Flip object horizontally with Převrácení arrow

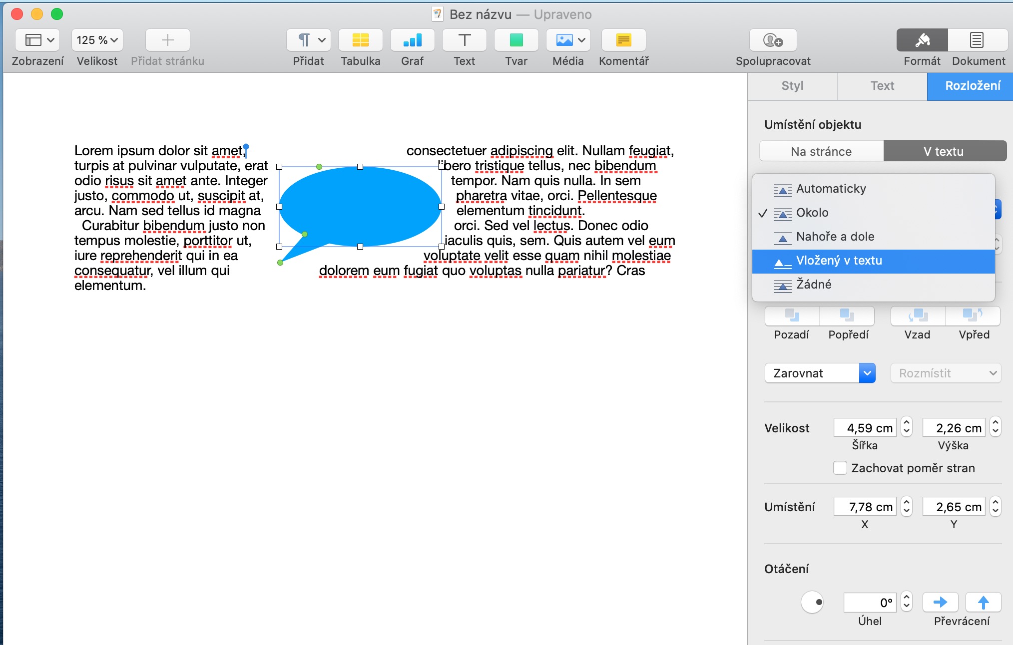(940, 603)
